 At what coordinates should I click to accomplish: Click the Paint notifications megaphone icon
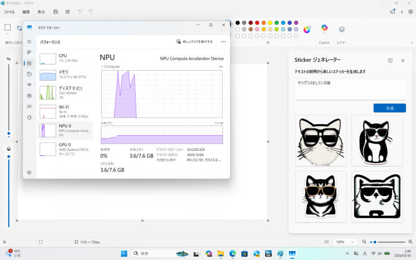point(393,11)
